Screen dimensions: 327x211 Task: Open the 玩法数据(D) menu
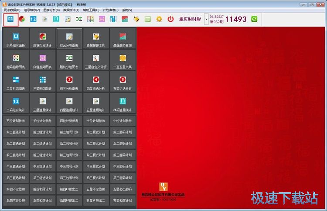pos(12,10)
